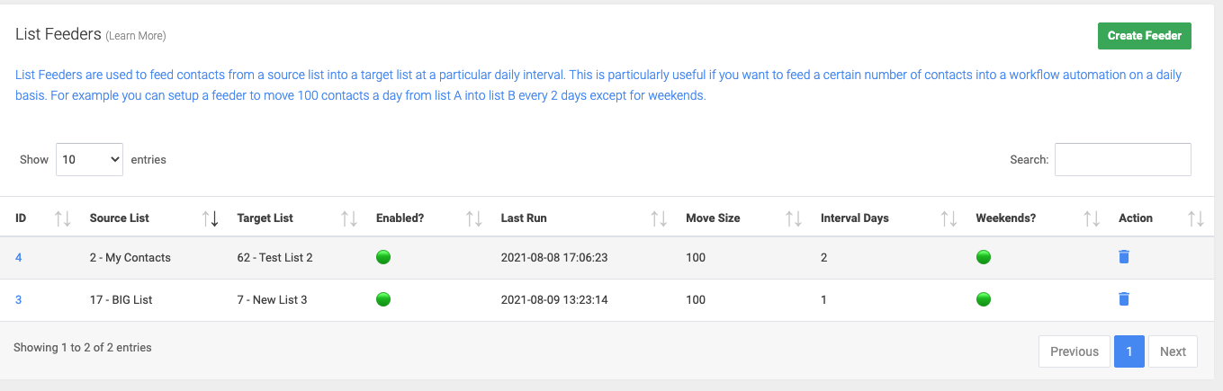The height and width of the screenshot is (391, 1223).
Task: Sort by Interval Days arrows
Action: [x=949, y=218]
